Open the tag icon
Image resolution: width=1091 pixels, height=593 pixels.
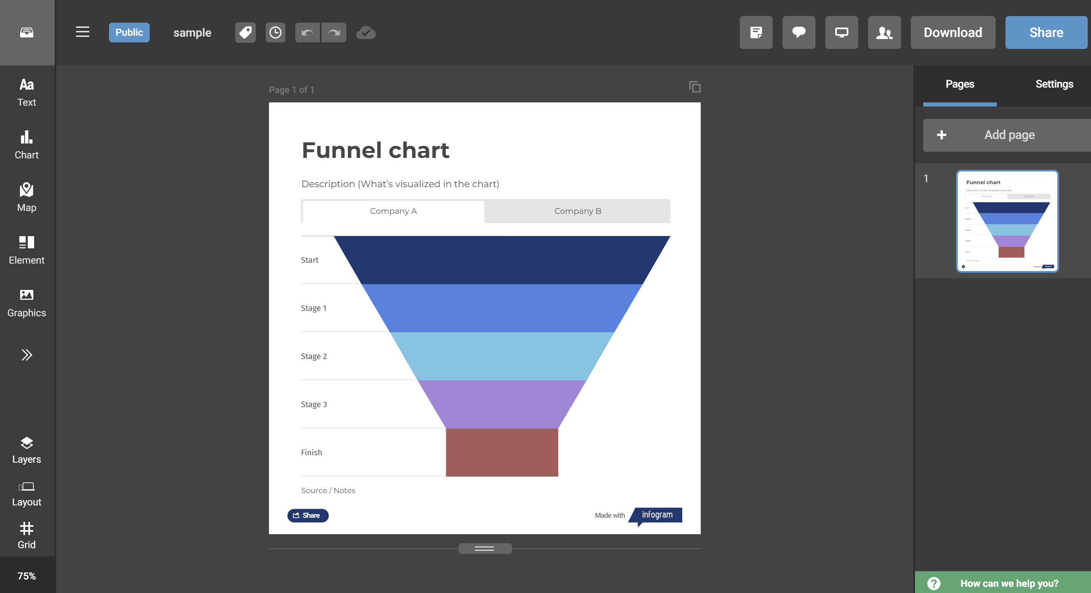245,32
